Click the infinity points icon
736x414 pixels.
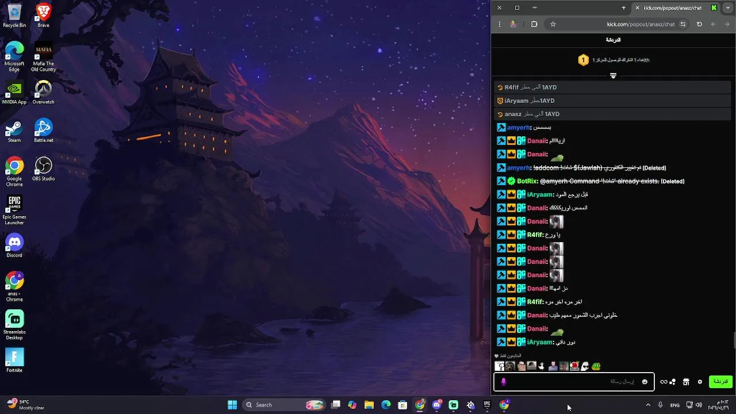click(x=668, y=382)
